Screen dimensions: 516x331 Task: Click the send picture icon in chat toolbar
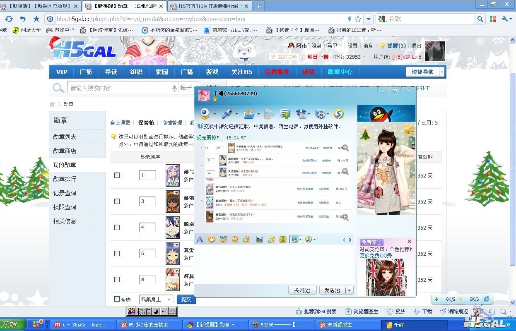pyautogui.click(x=260, y=239)
